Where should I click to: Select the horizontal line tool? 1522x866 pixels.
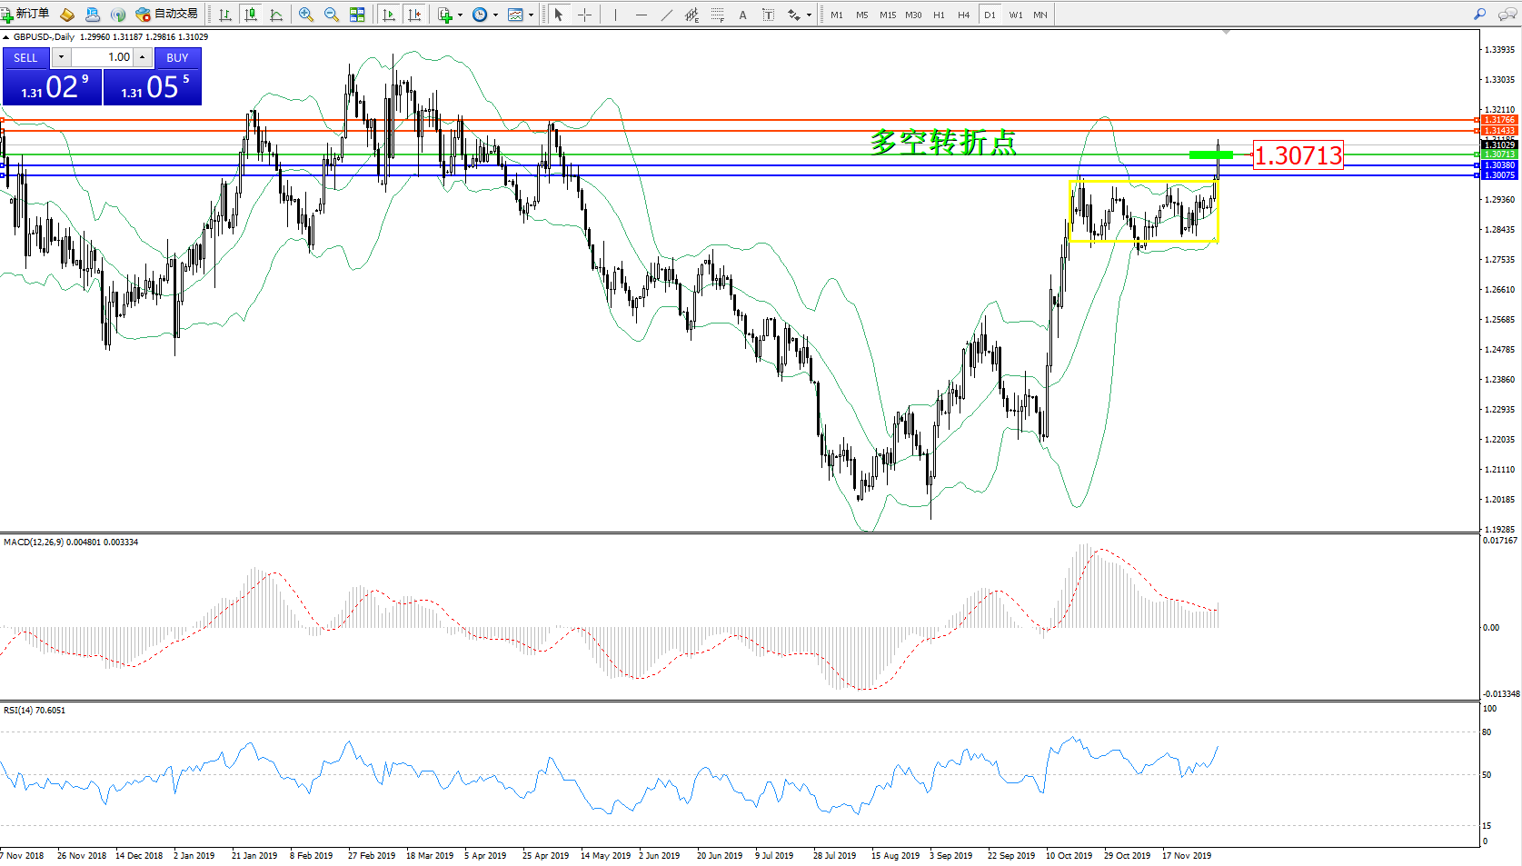(x=642, y=15)
